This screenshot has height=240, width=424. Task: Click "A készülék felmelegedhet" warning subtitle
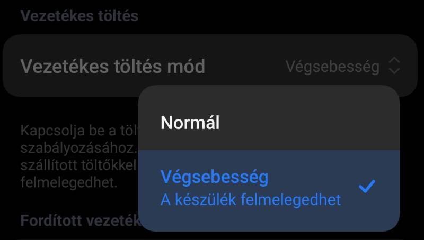coord(251,200)
